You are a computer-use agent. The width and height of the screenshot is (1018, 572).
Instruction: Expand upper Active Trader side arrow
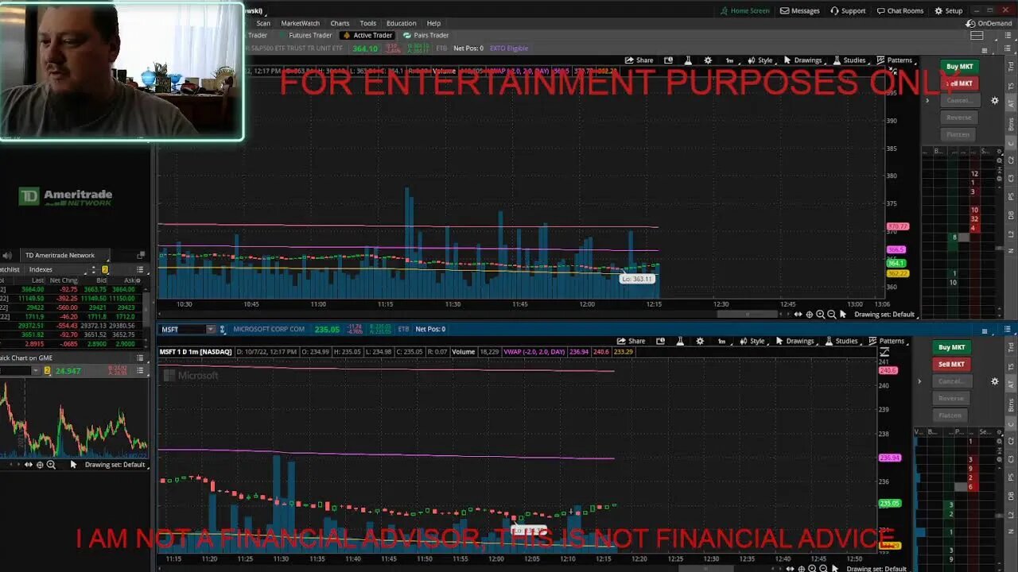point(927,101)
